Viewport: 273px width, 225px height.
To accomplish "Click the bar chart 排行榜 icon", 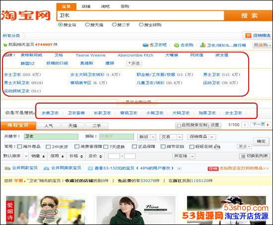I will pyautogui.click(x=203, y=45).
